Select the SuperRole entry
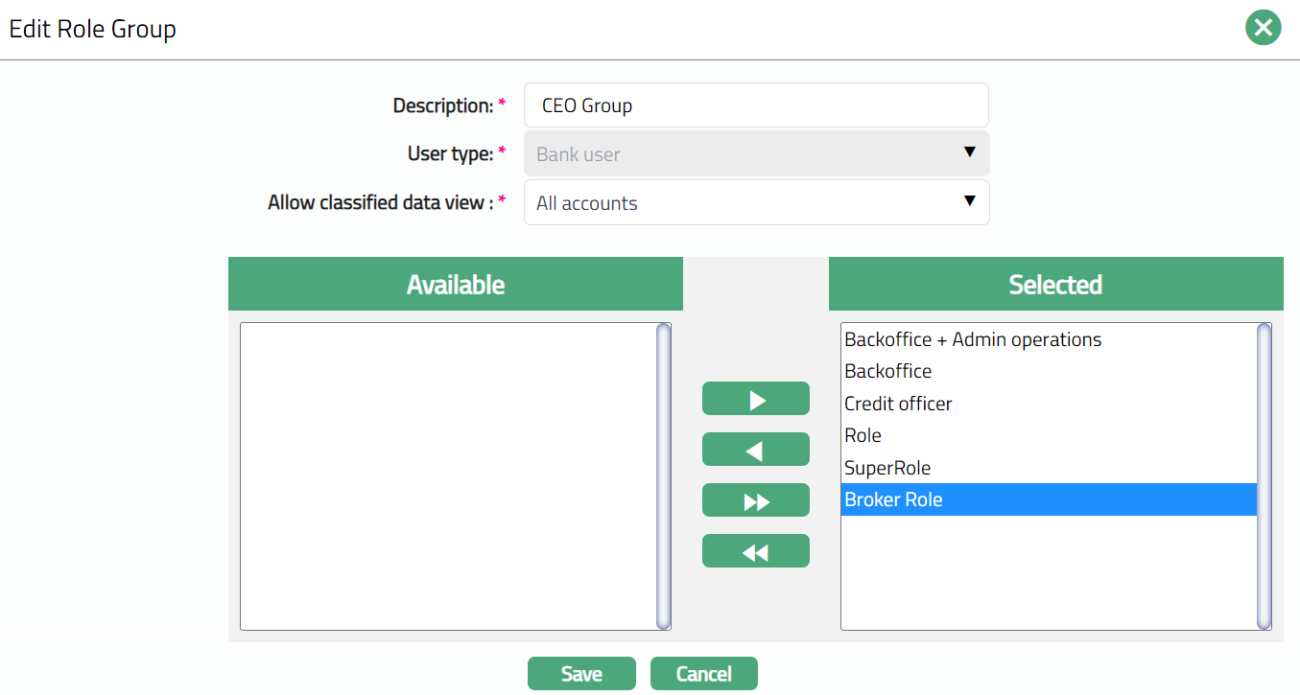This screenshot has width=1300, height=695. tap(887, 468)
